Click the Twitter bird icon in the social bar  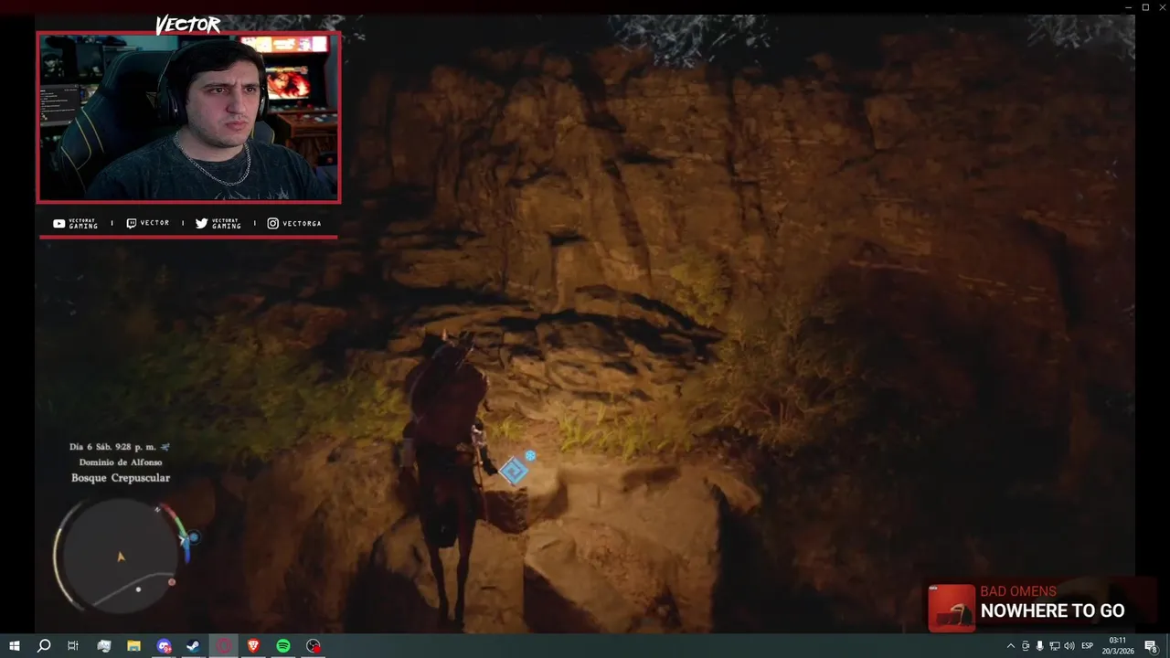(201, 223)
